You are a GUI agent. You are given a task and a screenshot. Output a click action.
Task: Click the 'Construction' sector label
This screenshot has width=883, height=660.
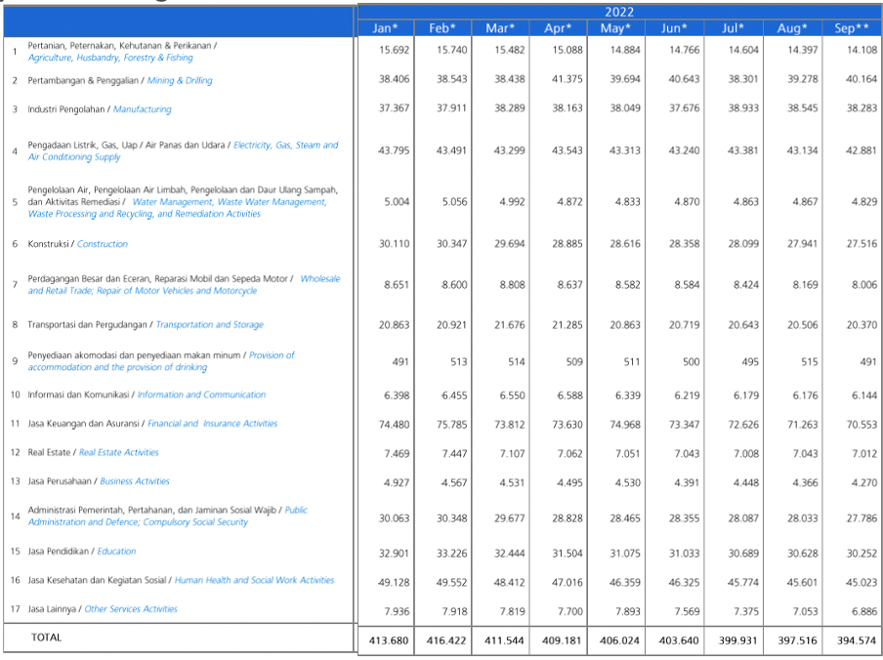(103, 244)
